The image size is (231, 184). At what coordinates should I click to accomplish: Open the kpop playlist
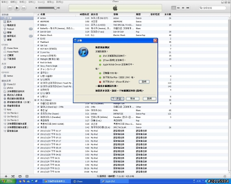pyautogui.click(x=9, y=110)
